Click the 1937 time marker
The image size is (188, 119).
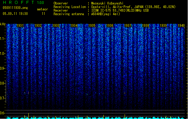pyautogui.click(x=128, y=26)
